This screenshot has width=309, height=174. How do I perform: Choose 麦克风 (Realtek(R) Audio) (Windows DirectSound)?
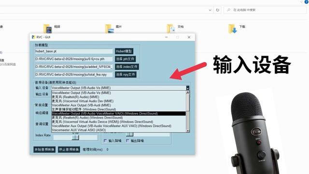pos(119,117)
